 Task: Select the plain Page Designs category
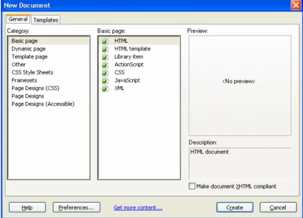pyautogui.click(x=49, y=96)
